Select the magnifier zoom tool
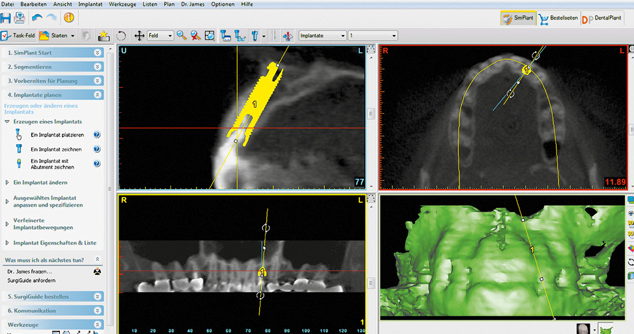 tap(181, 36)
